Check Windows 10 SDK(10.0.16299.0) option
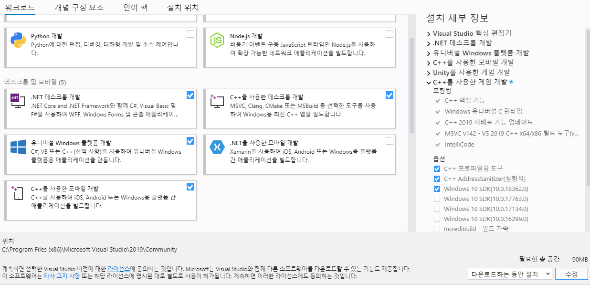Image resolution: width=590 pixels, height=285 pixels. pyautogui.click(x=437, y=219)
